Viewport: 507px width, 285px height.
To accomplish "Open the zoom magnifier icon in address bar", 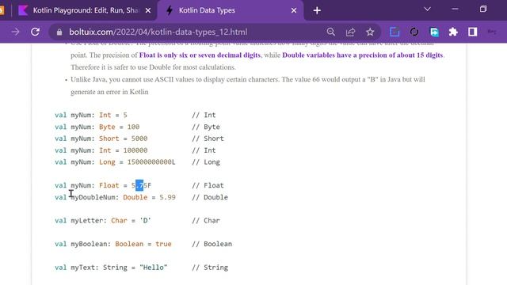I will point(331,32).
